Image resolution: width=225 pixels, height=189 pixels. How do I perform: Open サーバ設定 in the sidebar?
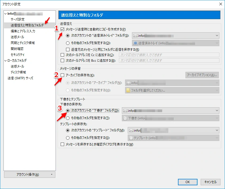pos(18,19)
